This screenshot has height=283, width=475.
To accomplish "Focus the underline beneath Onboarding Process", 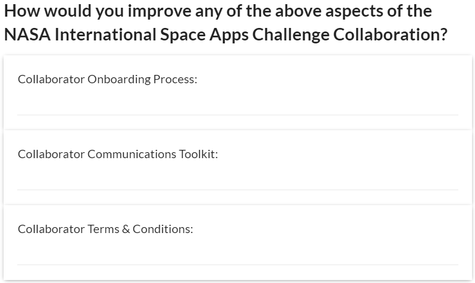I will coord(238,114).
